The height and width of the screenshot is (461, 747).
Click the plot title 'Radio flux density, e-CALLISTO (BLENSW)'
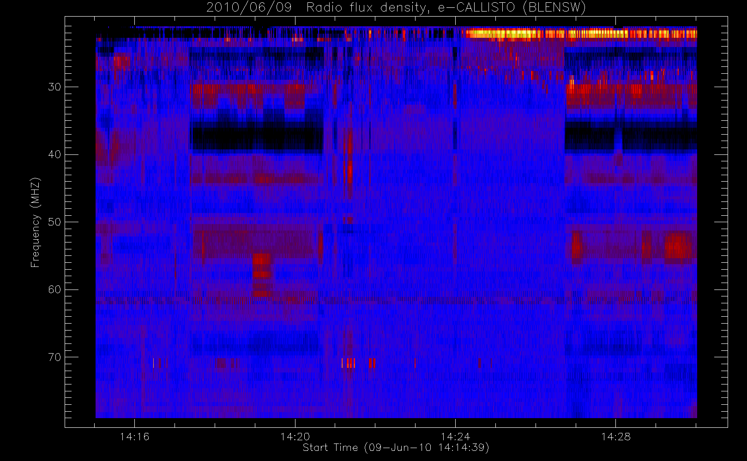click(x=446, y=7)
